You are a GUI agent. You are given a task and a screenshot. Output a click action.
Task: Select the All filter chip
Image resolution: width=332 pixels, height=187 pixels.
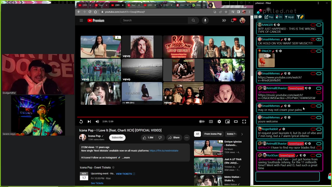pos(197,134)
